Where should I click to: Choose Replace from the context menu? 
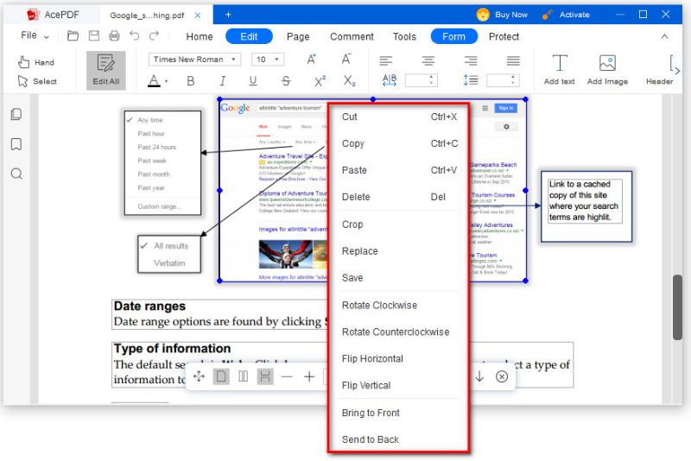pyautogui.click(x=399, y=251)
